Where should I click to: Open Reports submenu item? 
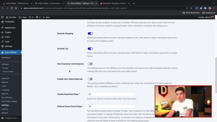[x=5, y=94]
